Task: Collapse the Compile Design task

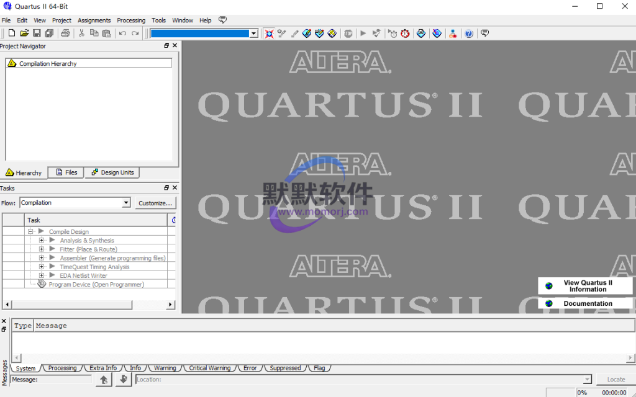Action: coord(30,232)
